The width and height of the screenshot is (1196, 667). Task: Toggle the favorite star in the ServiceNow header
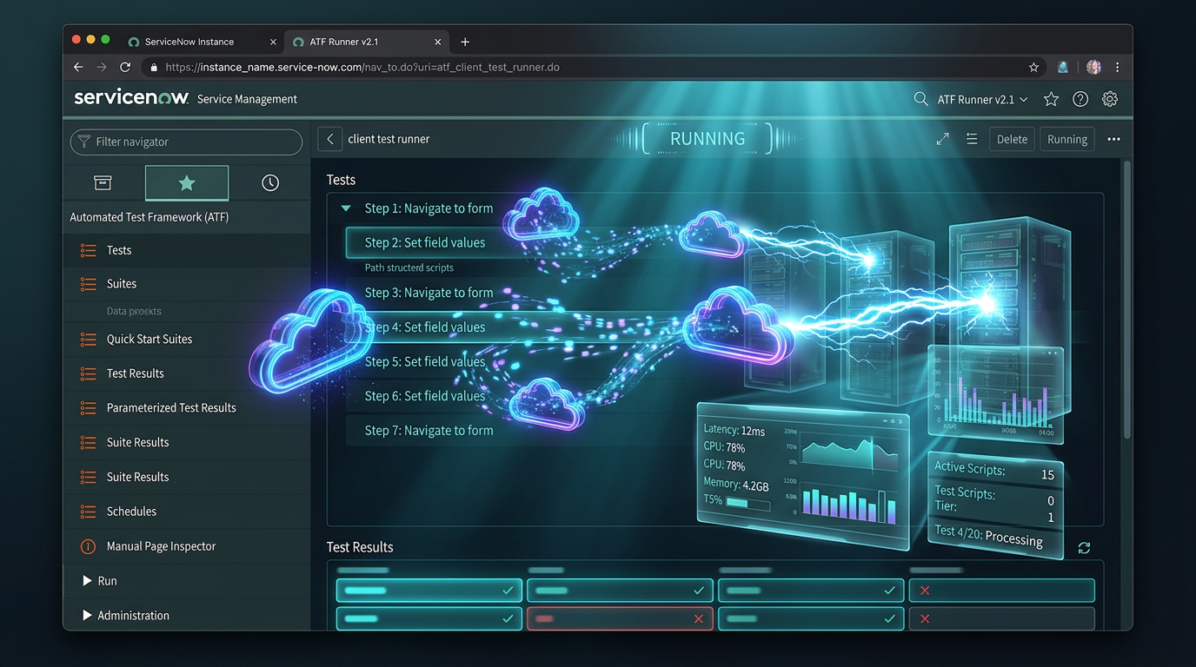click(x=1051, y=99)
